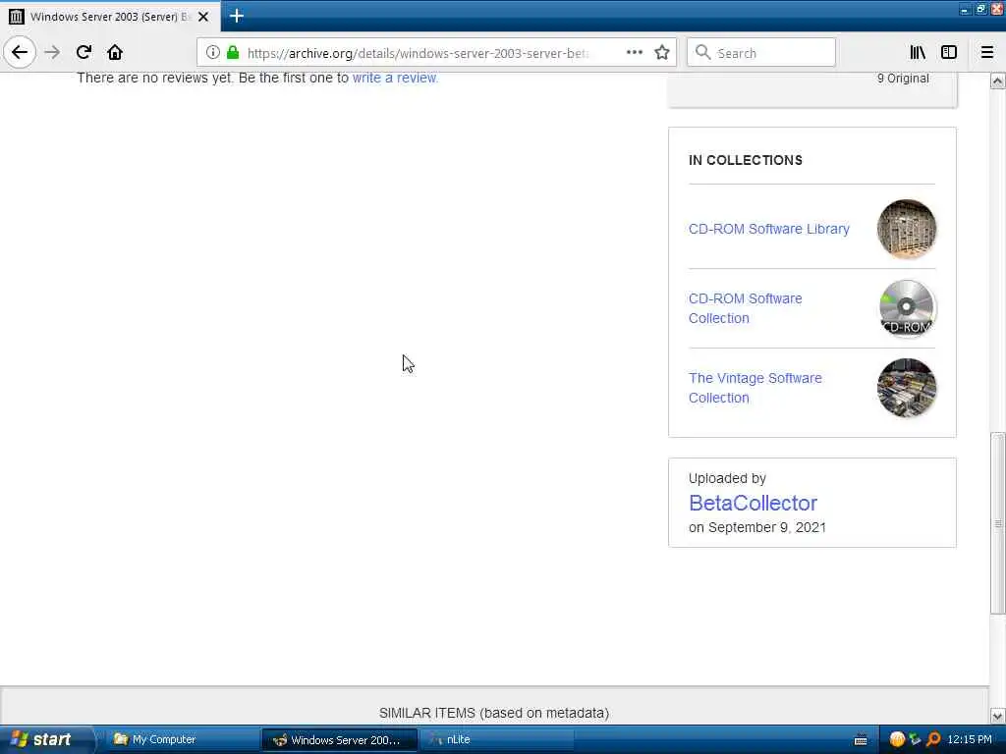Toggle the sidebar view icon
Screen dimensions: 1006x754
(x=949, y=53)
